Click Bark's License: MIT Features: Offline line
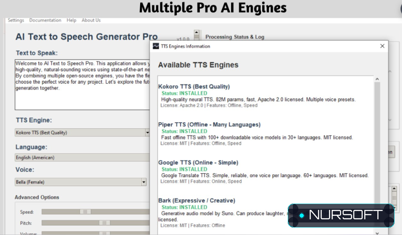This screenshot has width=402, height=235. (x=193, y=225)
